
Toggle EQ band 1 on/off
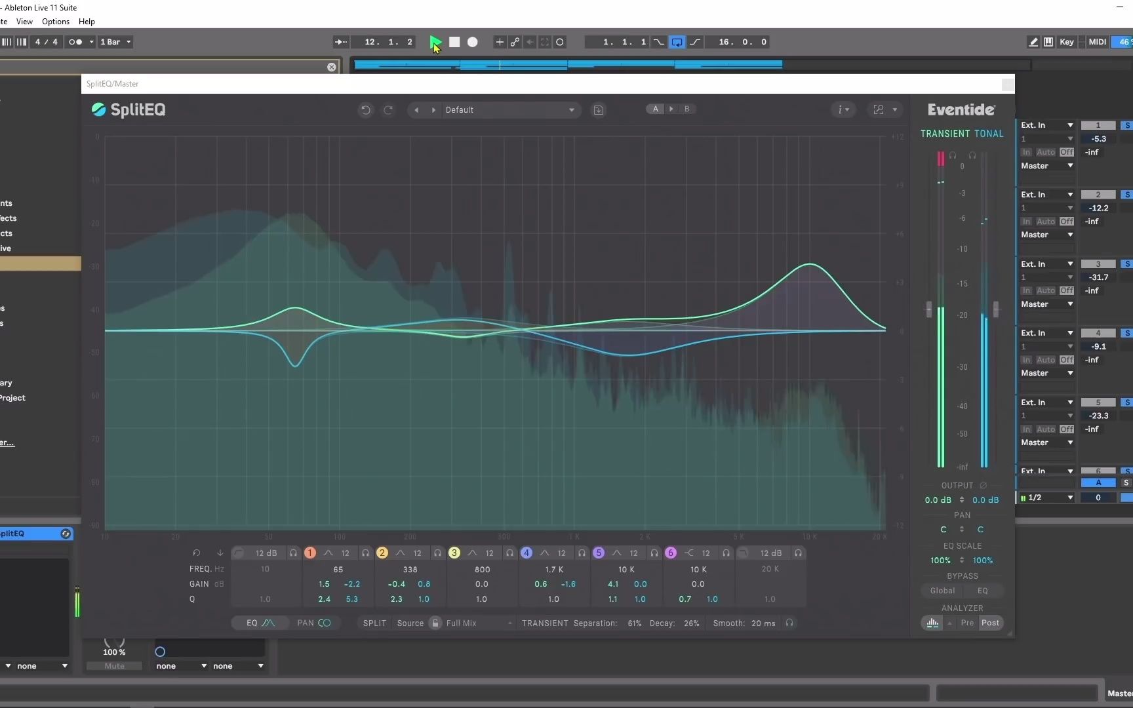[x=310, y=553]
